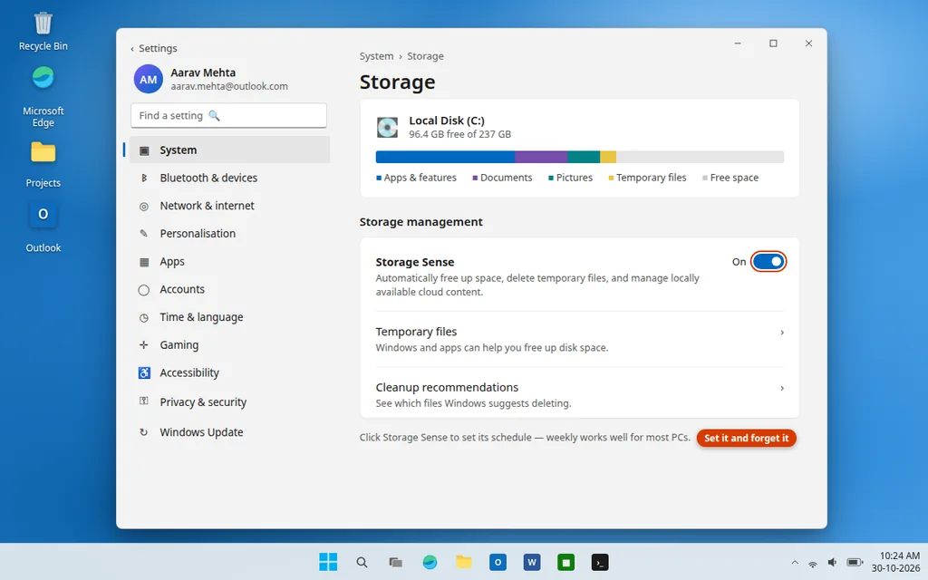Screen dimensions: 928x580
Task: Select System in the sidebar
Action: (x=229, y=150)
